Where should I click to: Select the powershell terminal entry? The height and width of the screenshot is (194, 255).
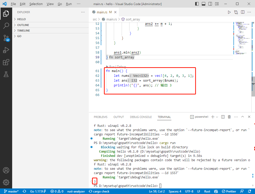199,117
